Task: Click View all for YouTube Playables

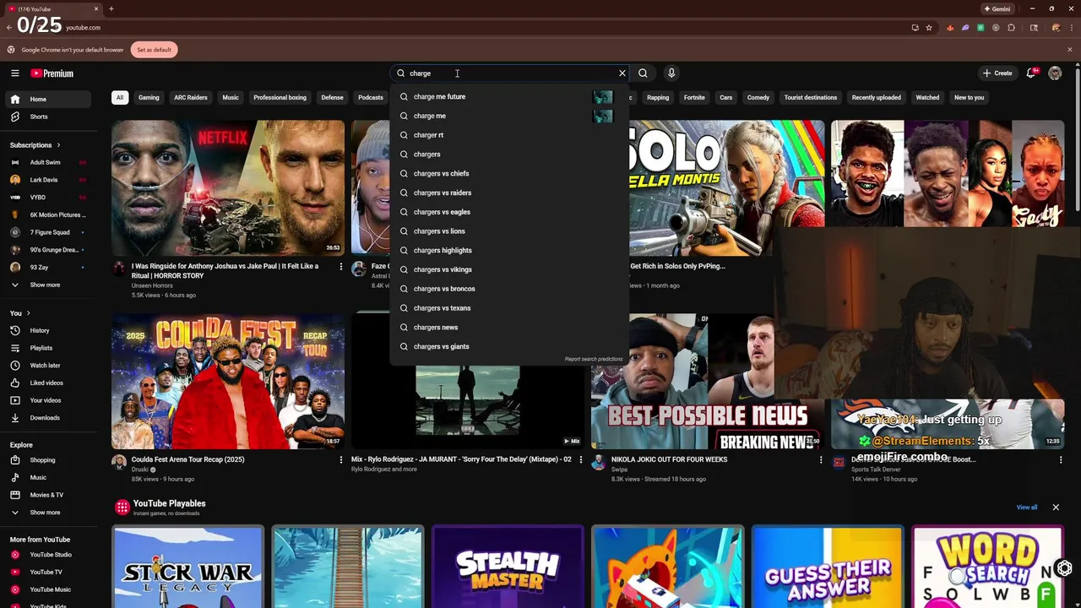Action: click(x=1027, y=508)
